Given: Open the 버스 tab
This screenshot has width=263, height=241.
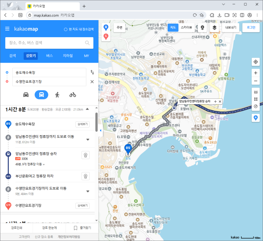Looking at the screenshot, I should point(49,56).
